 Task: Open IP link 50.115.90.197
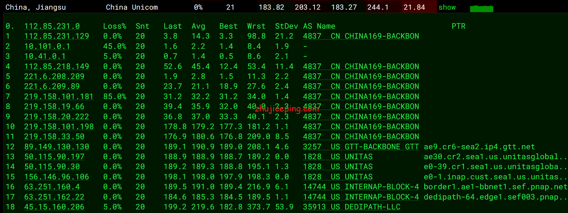tap(54, 157)
